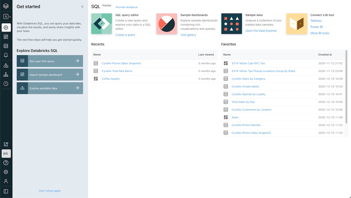
Task: Click the 0/3 onboarding progress badge
Action: click(x=6, y=154)
